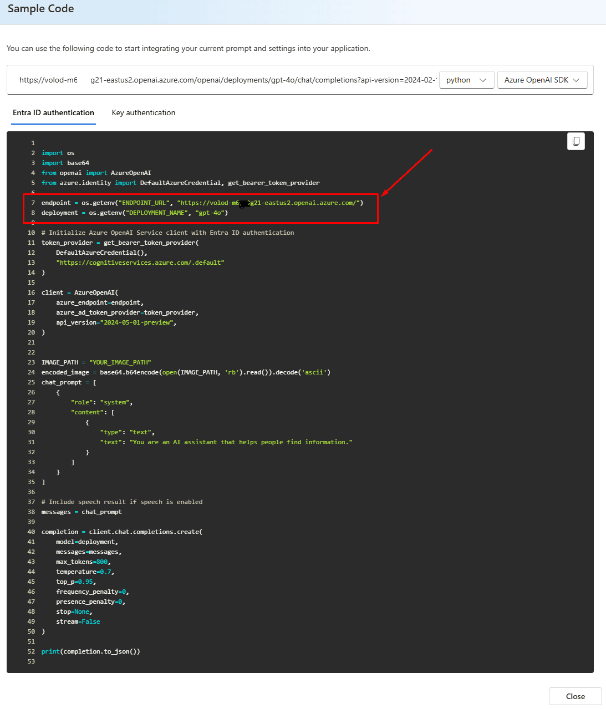The height and width of the screenshot is (709, 606).
Task: Click the encoded_image base64 line
Action: 186,372
